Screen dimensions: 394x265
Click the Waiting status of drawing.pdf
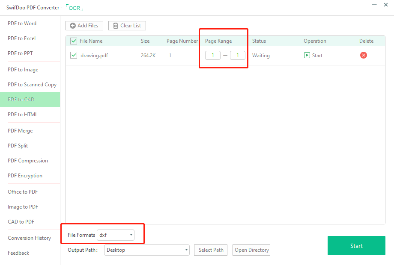261,56
